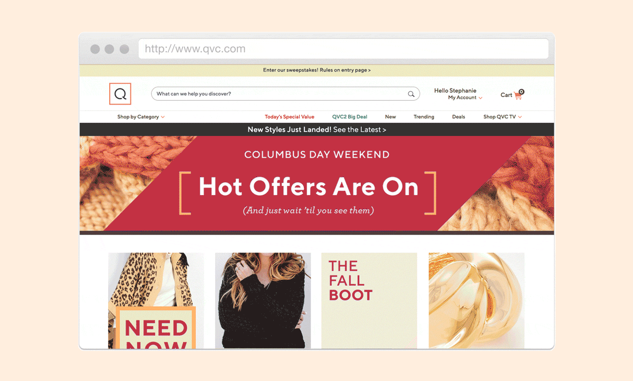The width and height of the screenshot is (633, 381).
Task: Click the search magnifier icon
Action: (411, 94)
